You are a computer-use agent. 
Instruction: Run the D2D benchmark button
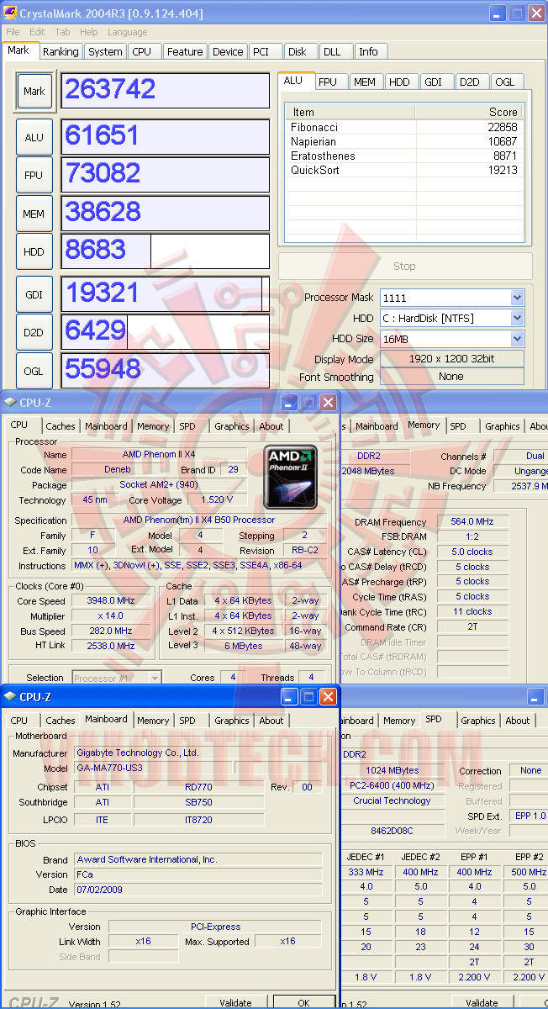pyautogui.click(x=34, y=332)
